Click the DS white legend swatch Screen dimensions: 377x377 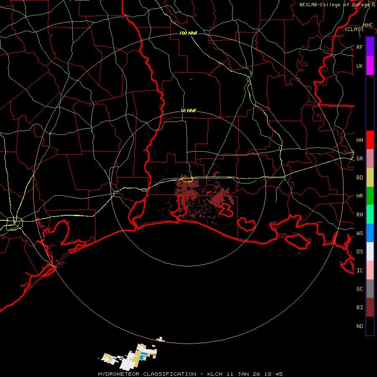pos(370,251)
